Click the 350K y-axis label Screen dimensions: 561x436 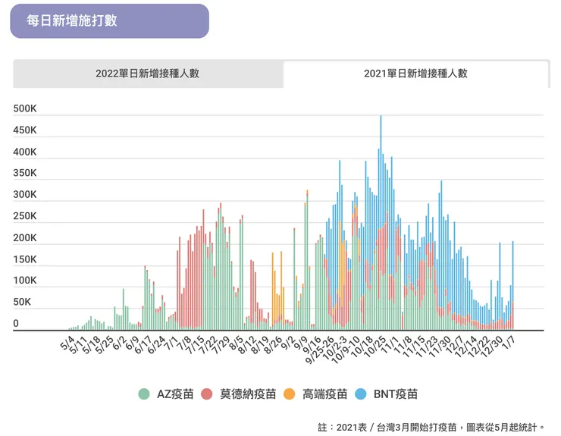point(25,173)
